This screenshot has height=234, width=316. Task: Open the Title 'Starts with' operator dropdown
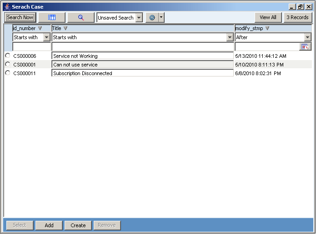(x=230, y=37)
